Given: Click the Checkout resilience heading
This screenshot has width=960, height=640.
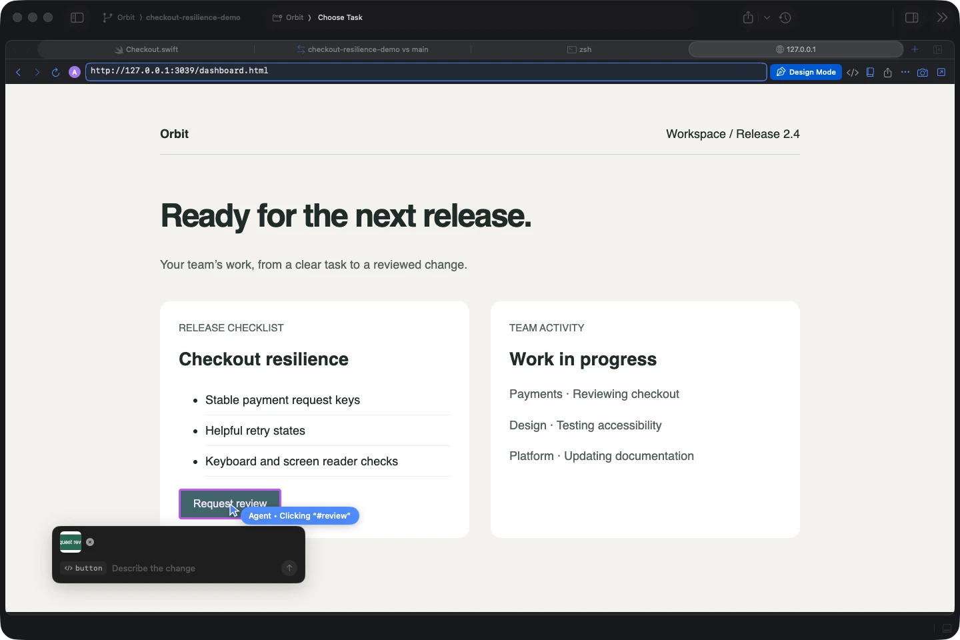Looking at the screenshot, I should pos(263,359).
